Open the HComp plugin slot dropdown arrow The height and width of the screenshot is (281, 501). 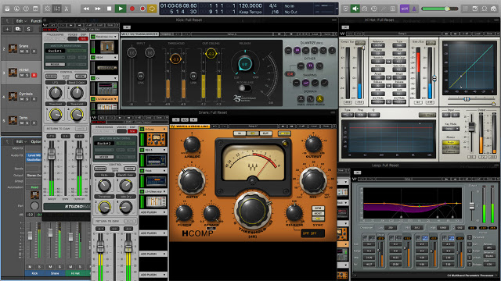tap(164, 129)
